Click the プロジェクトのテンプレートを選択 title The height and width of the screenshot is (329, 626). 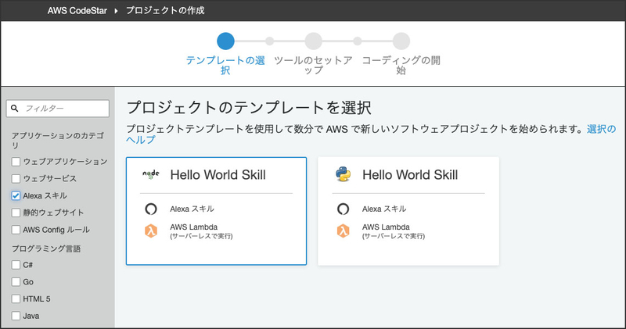point(249,108)
